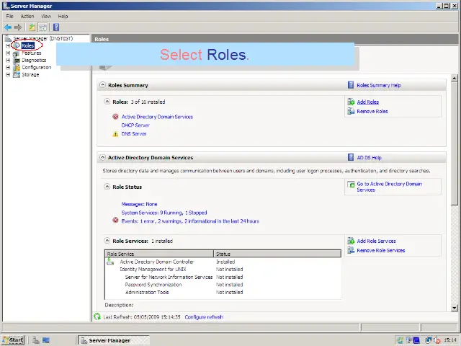Image resolution: width=461 pixels, height=346 pixels.
Task: Click the Remove Roles icon
Action: pos(351,111)
